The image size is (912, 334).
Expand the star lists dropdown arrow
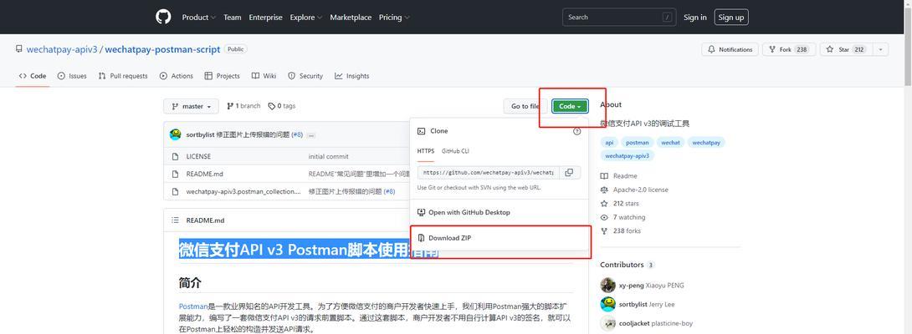[x=880, y=49]
